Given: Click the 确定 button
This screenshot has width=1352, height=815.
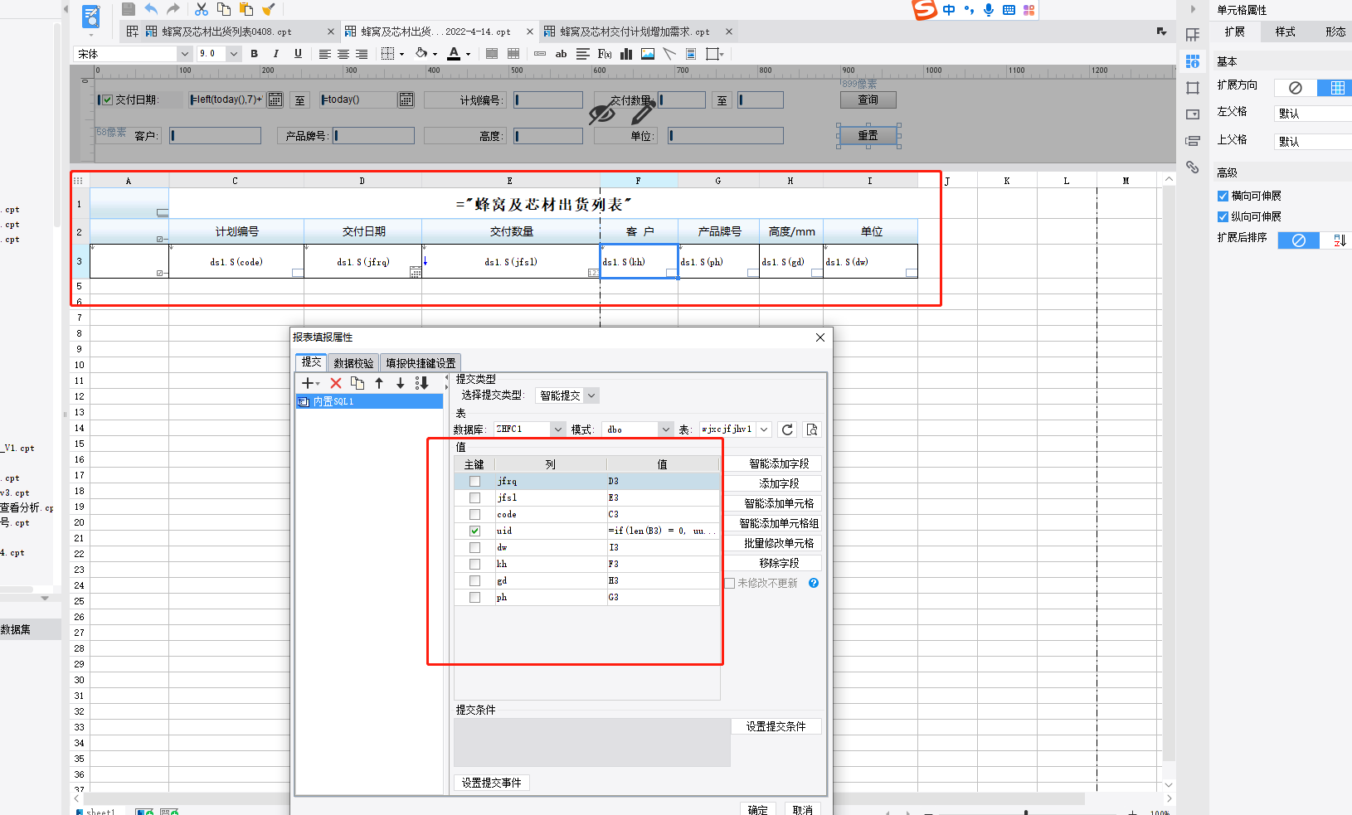Looking at the screenshot, I should point(757,809).
